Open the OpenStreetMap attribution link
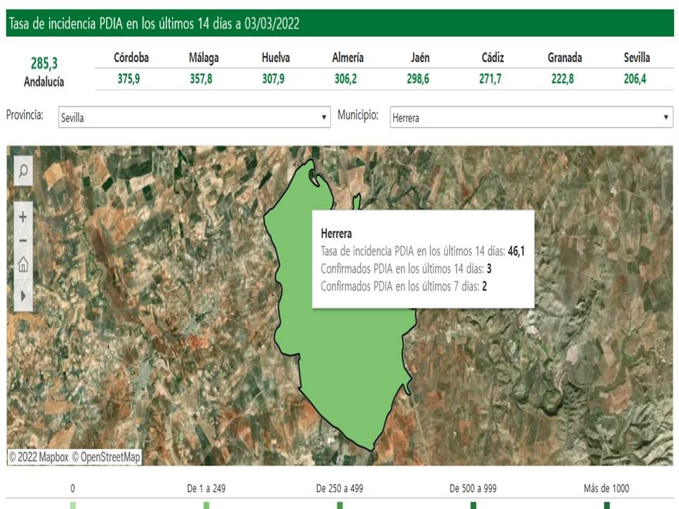This screenshot has width=679, height=509. coord(106,457)
